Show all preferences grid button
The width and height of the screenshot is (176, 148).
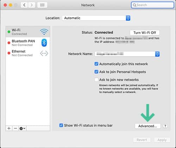coord(42,5)
